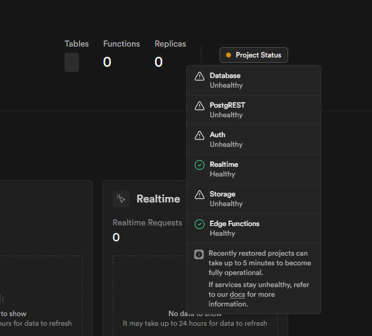The width and height of the screenshot is (372, 336).
Task: Click the Functions count value
Action: coord(107,62)
